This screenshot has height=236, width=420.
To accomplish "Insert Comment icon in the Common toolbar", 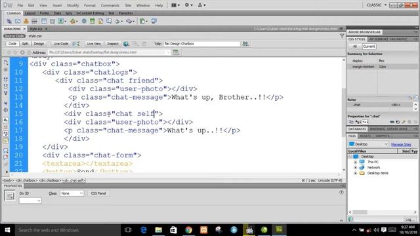I will (x=109, y=21).
